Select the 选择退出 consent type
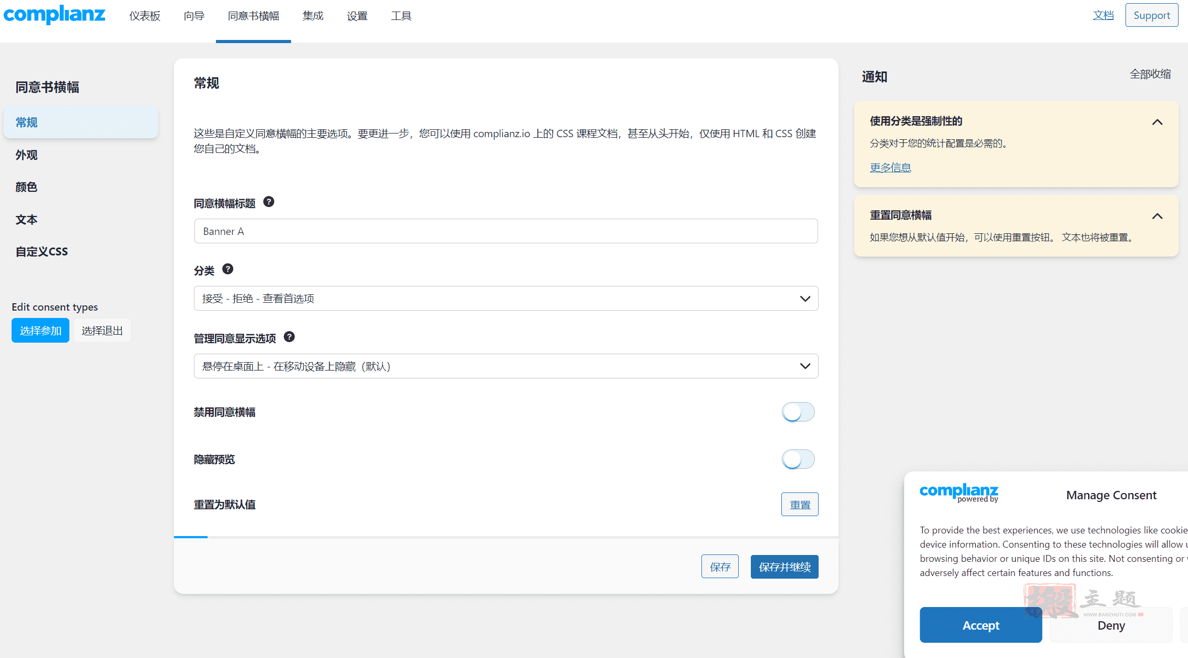Viewport: 1188px width, 658px height. tap(102, 331)
